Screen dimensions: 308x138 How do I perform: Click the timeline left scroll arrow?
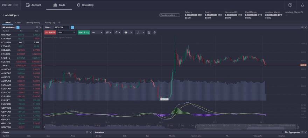tap(44, 127)
